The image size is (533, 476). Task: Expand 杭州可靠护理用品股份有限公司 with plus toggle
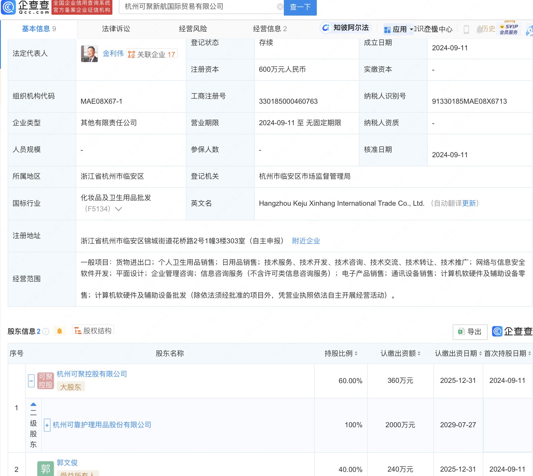point(47,425)
